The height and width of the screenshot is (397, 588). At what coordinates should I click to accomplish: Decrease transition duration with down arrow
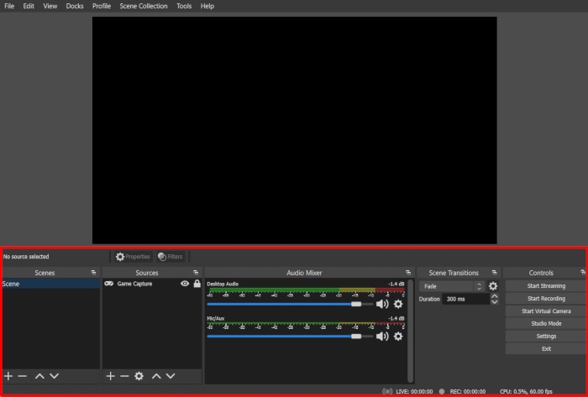(495, 302)
